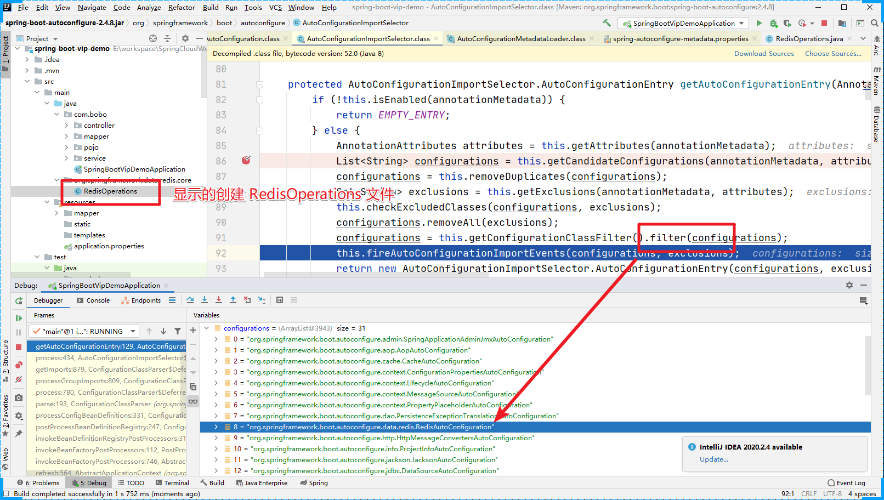Open the Spring tool window button

point(314,483)
